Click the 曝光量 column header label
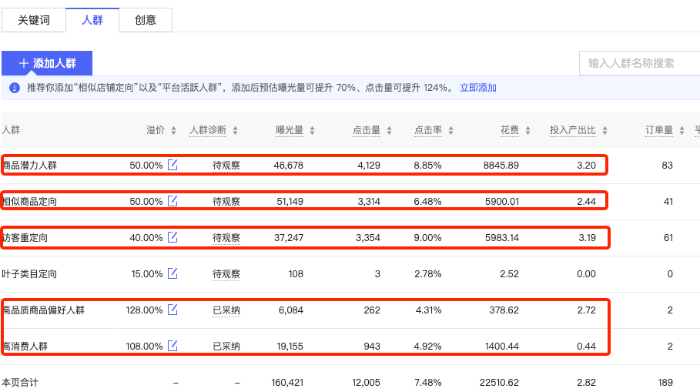The image size is (700, 392). point(290,130)
